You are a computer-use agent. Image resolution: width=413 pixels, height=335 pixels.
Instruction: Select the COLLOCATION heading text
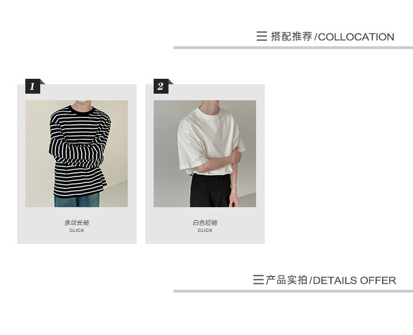pos(356,37)
